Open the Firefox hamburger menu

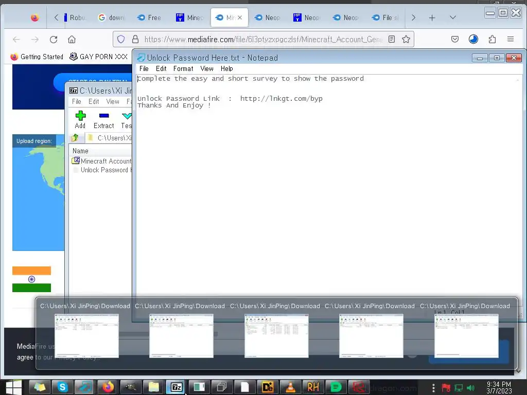510,39
